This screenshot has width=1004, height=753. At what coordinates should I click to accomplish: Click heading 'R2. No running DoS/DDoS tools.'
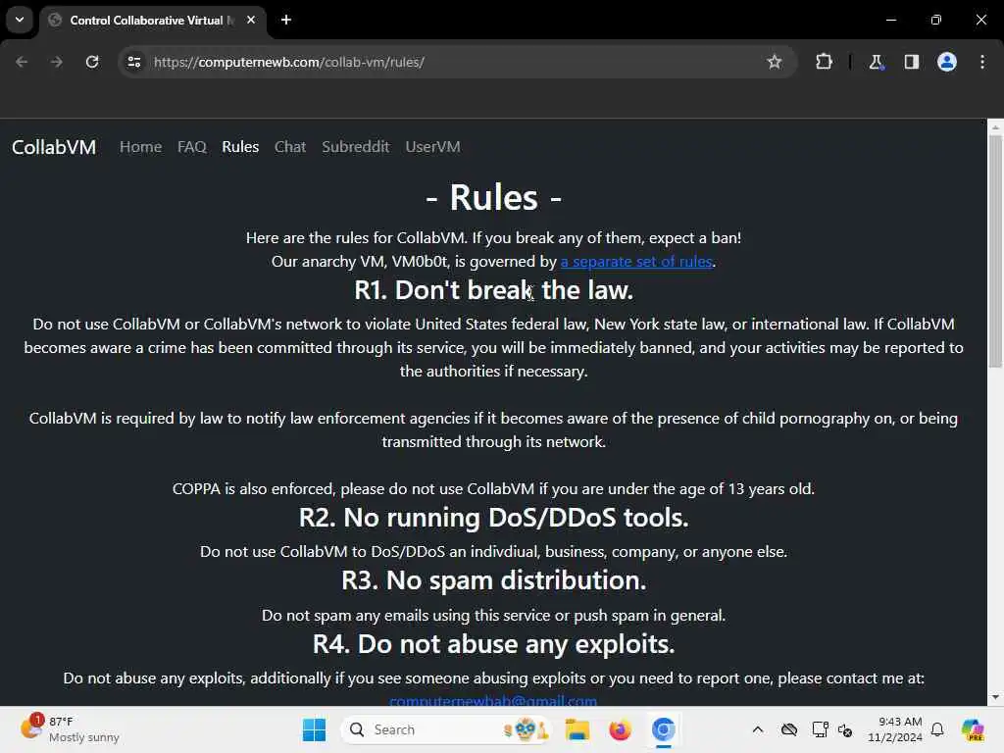(494, 518)
